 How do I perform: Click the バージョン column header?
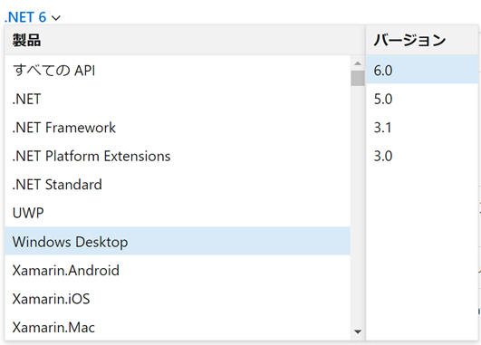click(x=422, y=40)
